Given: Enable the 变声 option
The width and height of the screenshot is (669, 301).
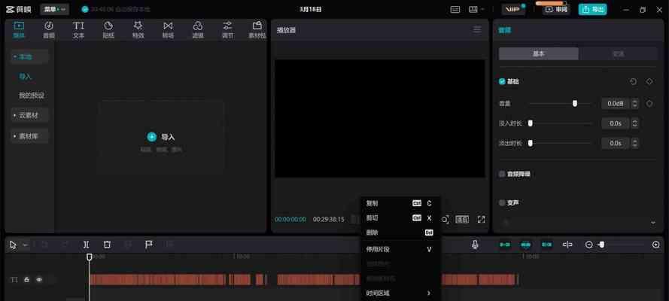Looking at the screenshot, I should [502, 203].
